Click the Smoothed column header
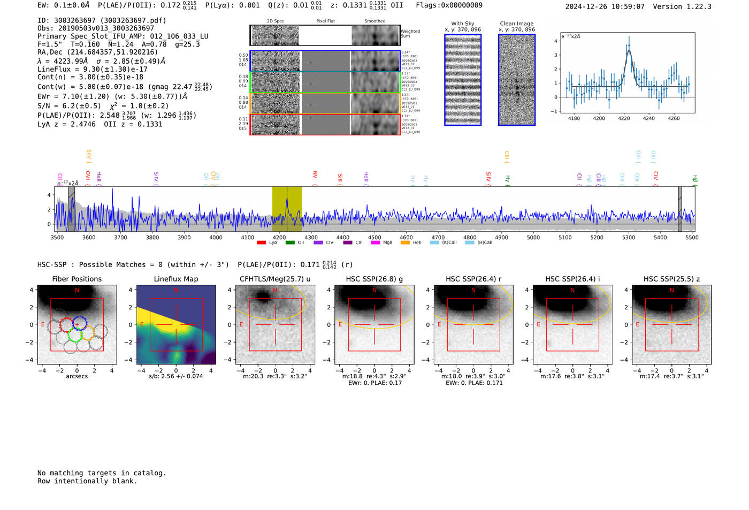 coord(375,21)
